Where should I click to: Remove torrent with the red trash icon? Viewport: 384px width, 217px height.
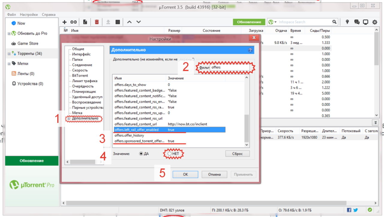(97, 22)
